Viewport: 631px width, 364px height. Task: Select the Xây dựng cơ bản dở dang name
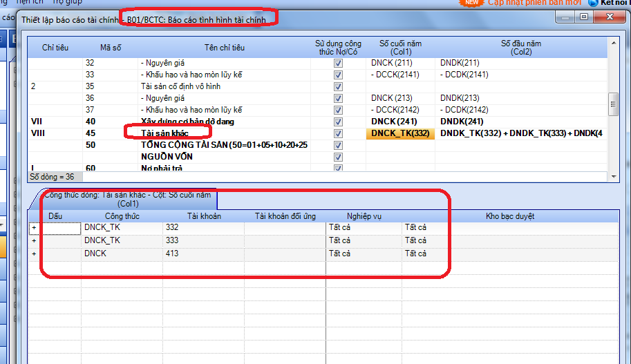pos(187,122)
